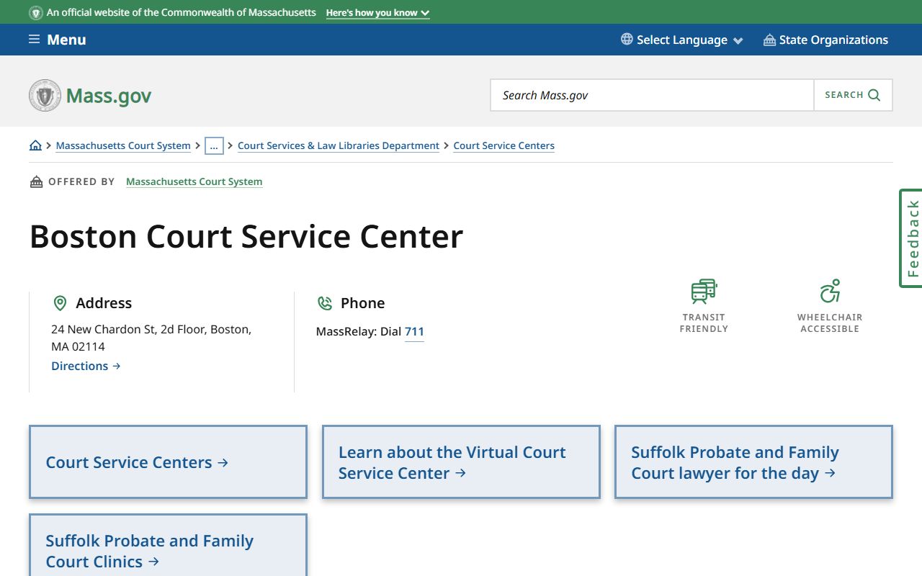Click the State Organizations building icon
The image size is (922, 576).
pyautogui.click(x=769, y=40)
